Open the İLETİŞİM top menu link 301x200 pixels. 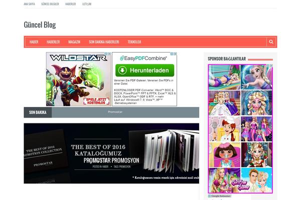point(87,4)
